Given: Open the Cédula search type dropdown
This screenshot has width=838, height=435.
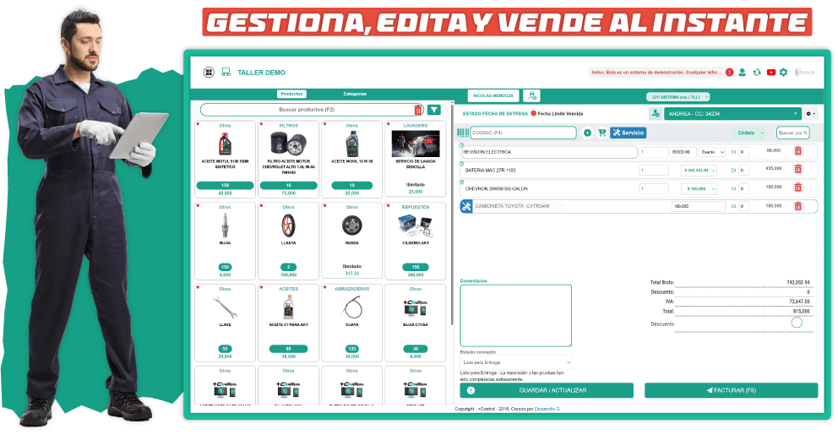Looking at the screenshot, I should point(748,133).
